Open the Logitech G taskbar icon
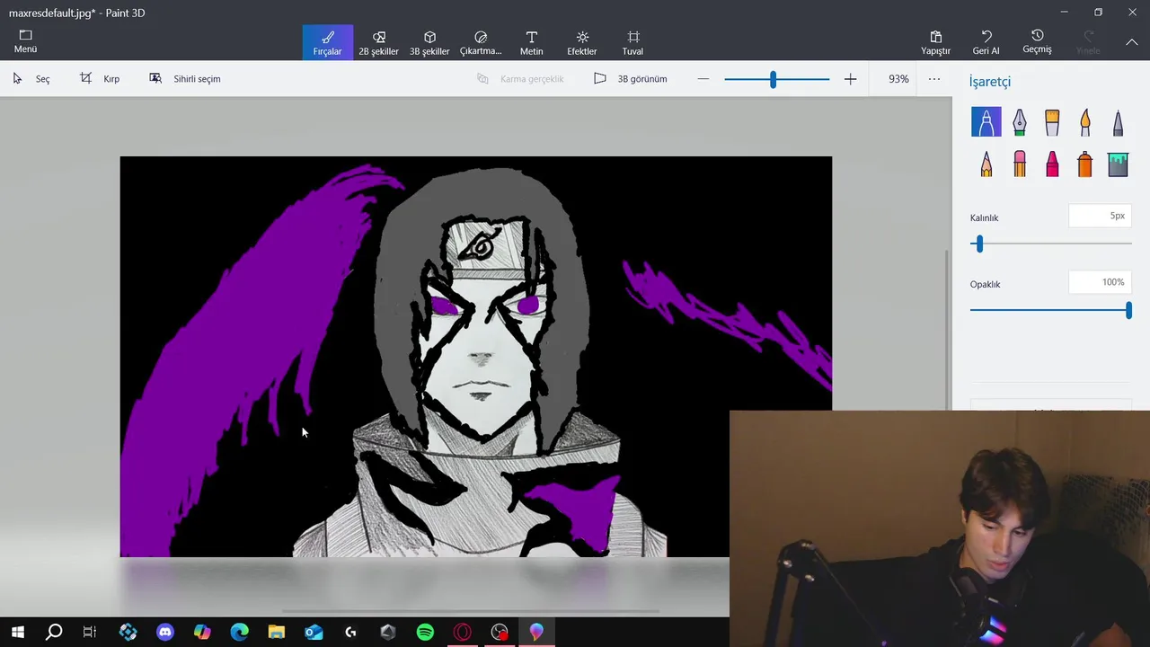 350,633
